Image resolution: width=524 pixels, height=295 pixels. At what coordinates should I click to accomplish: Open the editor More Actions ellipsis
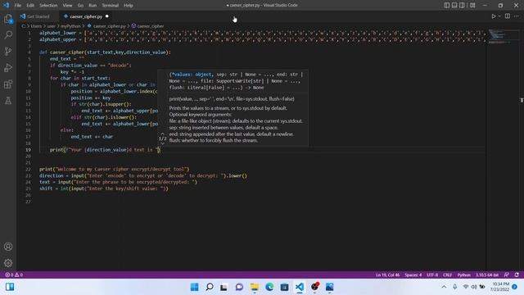517,16
